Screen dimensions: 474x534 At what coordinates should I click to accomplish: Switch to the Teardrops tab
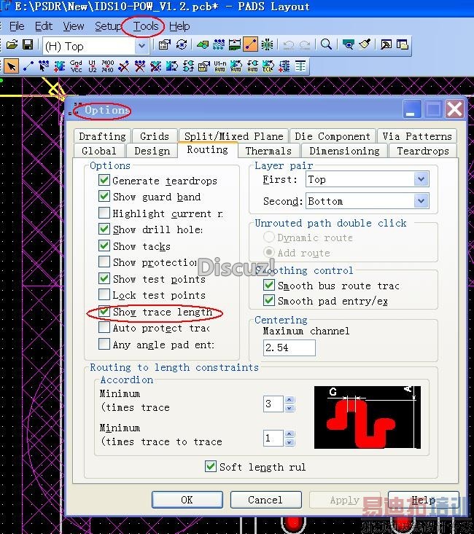(x=423, y=151)
